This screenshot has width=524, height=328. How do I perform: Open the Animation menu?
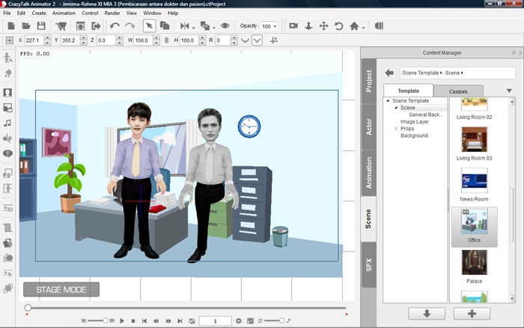click(64, 13)
